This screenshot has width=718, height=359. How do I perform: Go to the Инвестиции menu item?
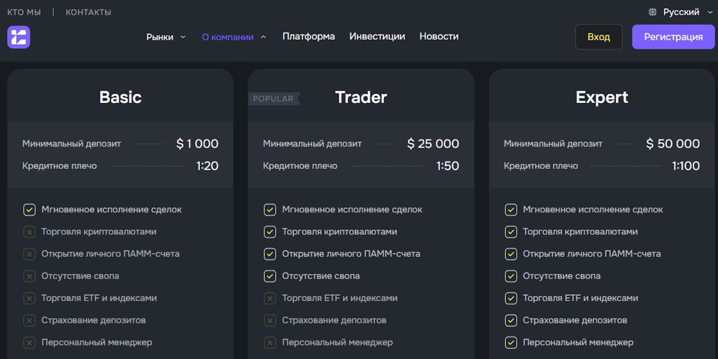click(x=377, y=36)
